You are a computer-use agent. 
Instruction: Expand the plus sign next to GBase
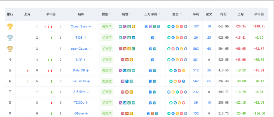tap(86, 114)
